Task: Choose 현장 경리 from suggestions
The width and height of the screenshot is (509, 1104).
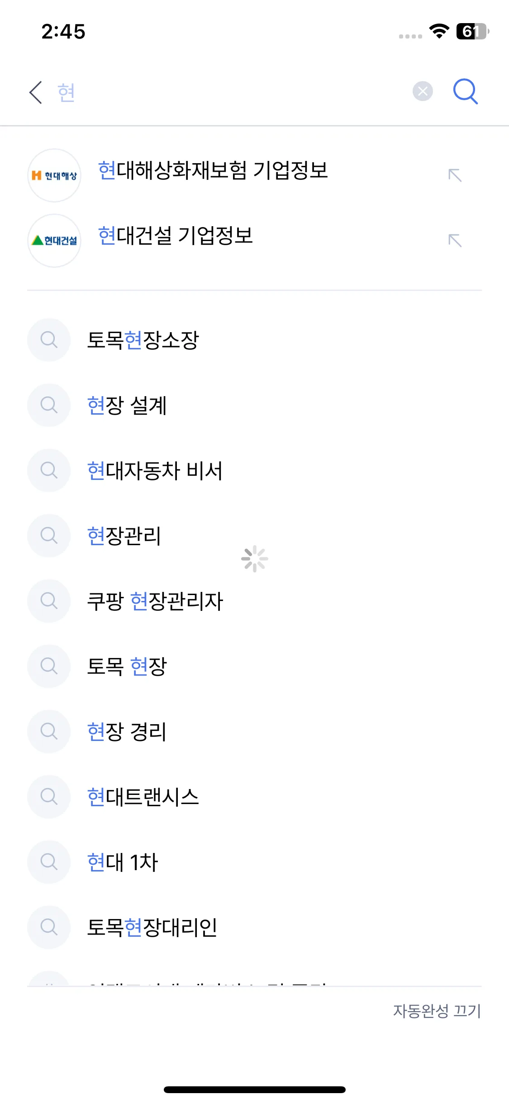Action: coord(127,731)
